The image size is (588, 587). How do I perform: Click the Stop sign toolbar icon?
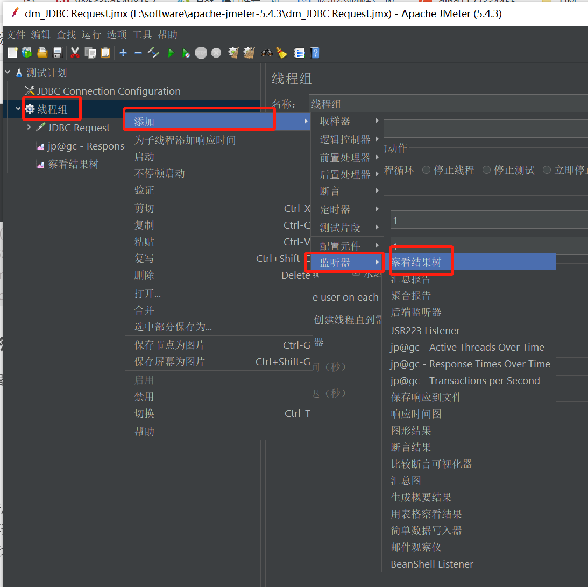click(201, 53)
